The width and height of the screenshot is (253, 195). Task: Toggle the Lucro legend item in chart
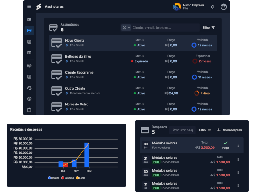point(81,178)
